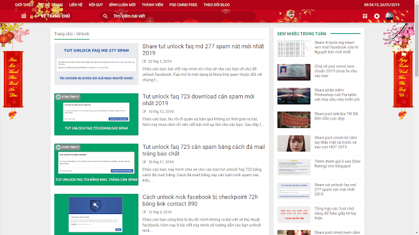Open sidebar post Share tut unlock faq md 277
This screenshot has width=419, height=235.
[335, 189]
